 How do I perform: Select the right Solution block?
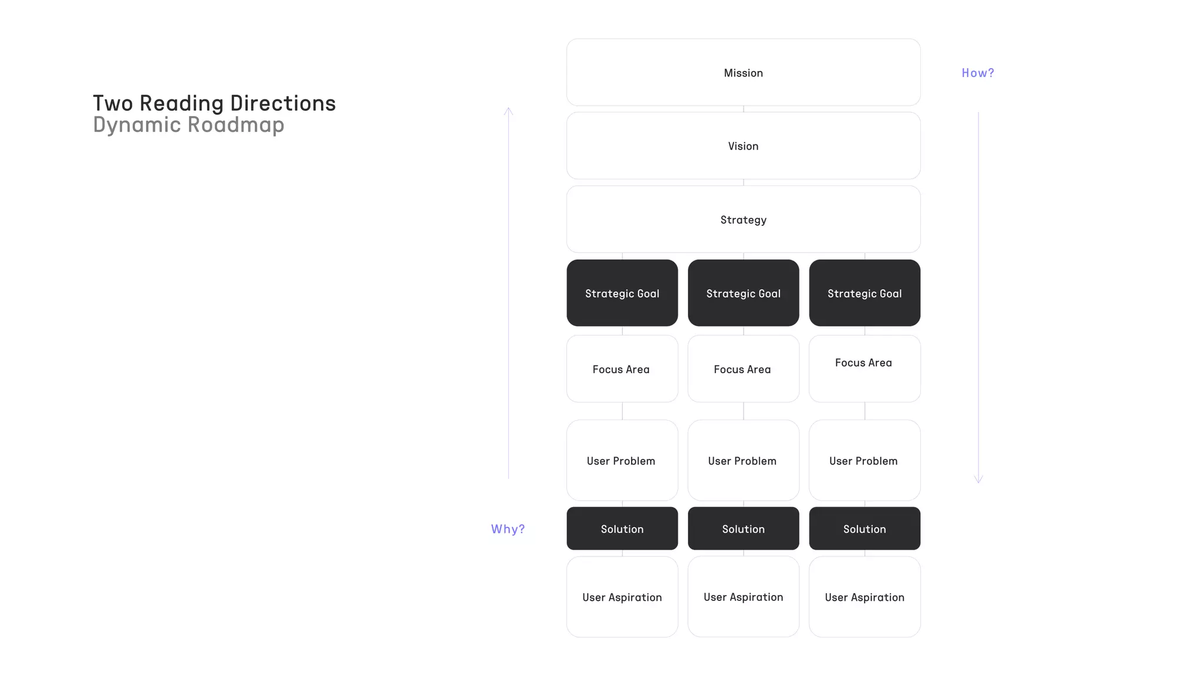click(x=865, y=529)
